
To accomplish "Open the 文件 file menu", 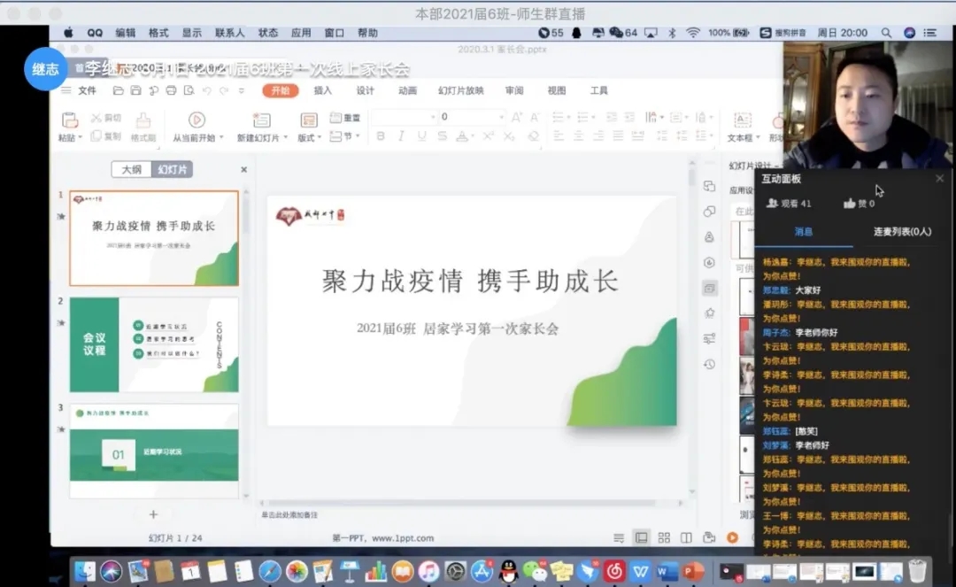I will pos(87,90).
